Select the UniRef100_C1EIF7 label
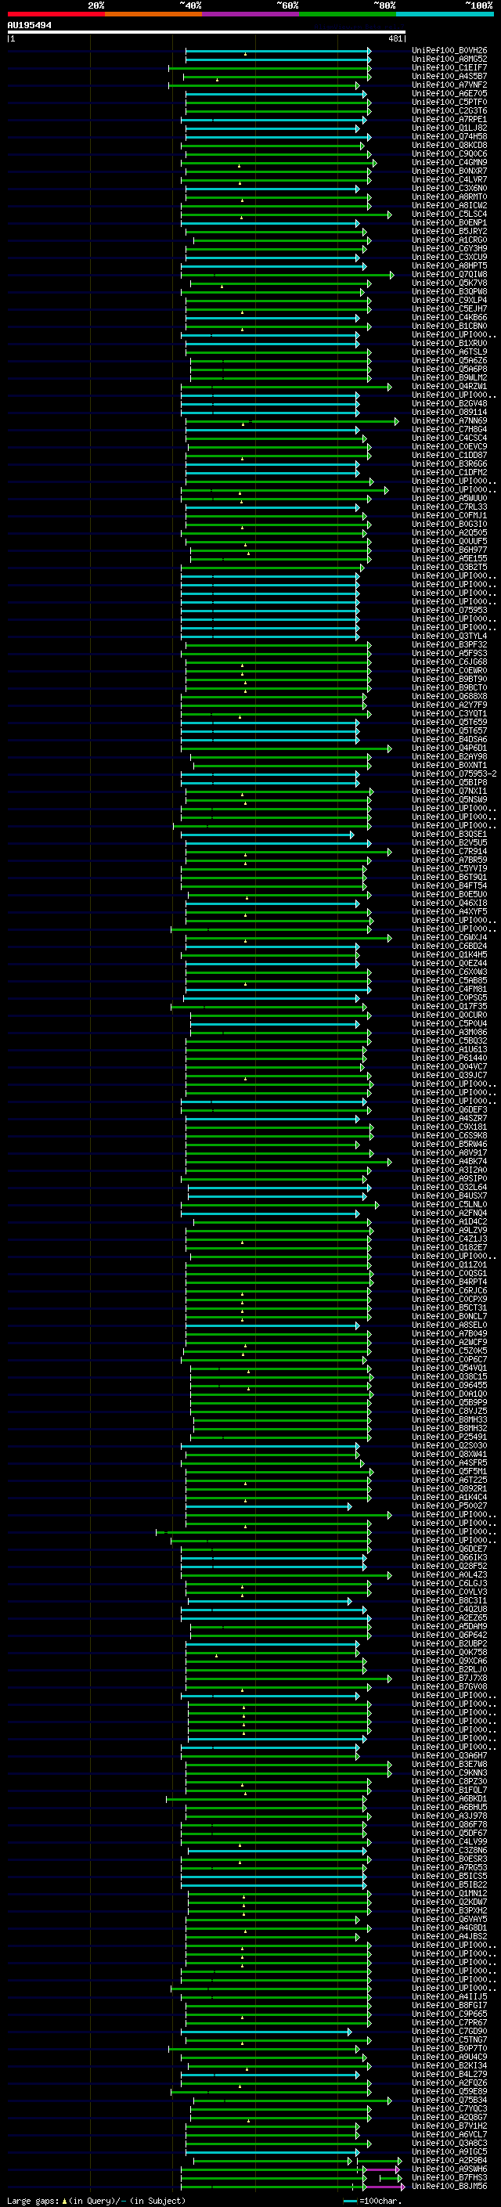 tap(449, 67)
